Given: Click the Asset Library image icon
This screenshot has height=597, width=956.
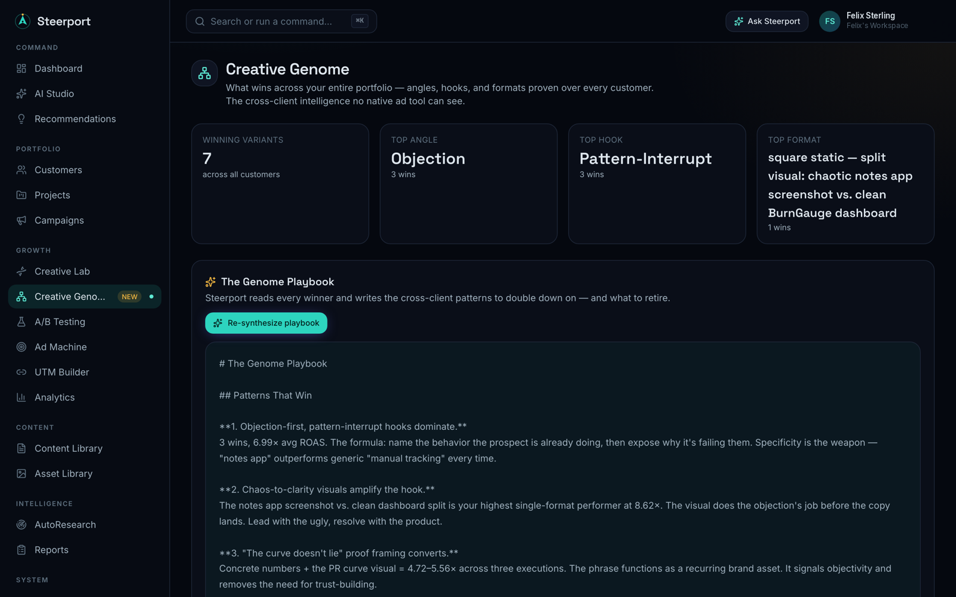Looking at the screenshot, I should [x=22, y=473].
